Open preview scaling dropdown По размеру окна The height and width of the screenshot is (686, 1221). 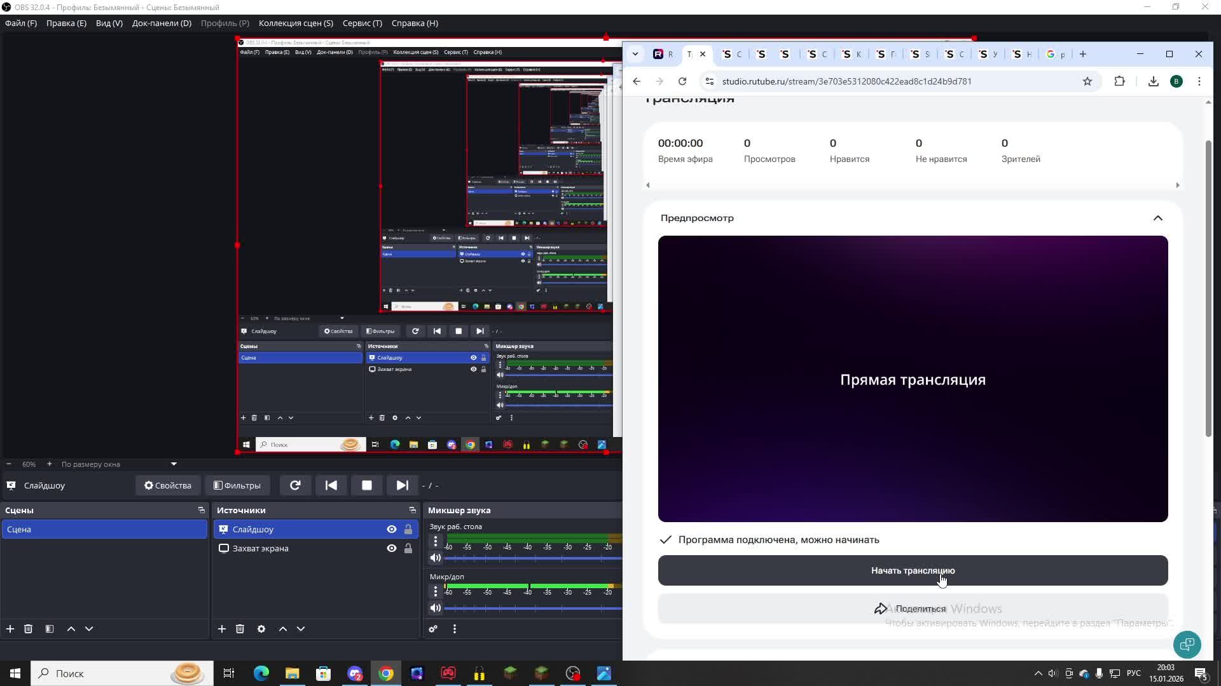173,464
